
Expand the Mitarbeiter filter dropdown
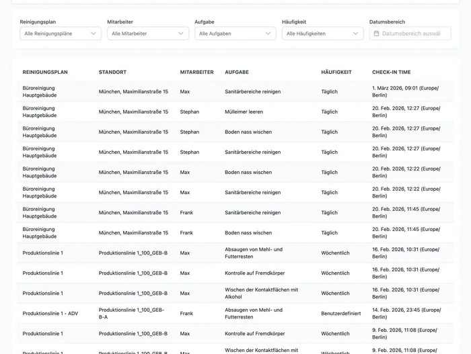pos(147,33)
